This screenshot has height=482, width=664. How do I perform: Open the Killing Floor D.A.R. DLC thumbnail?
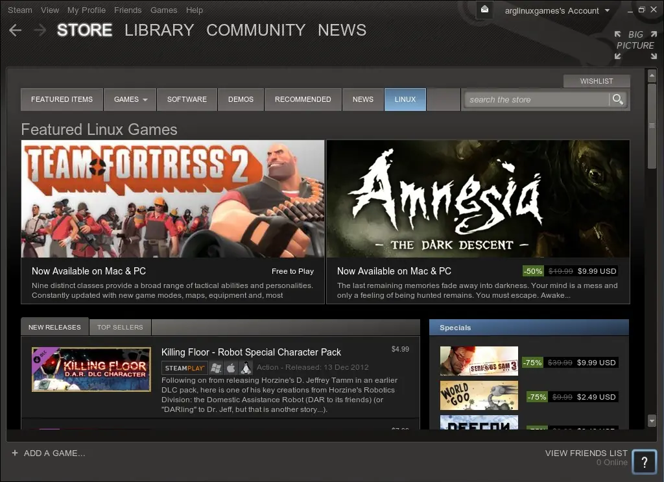pos(91,369)
